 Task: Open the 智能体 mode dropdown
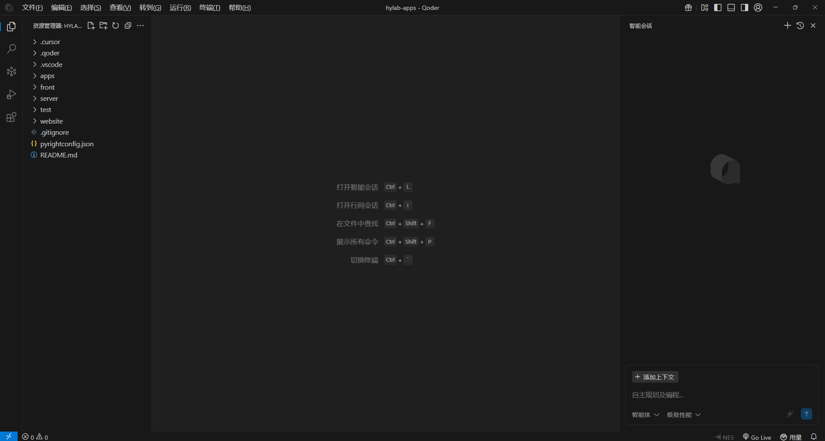click(x=645, y=414)
